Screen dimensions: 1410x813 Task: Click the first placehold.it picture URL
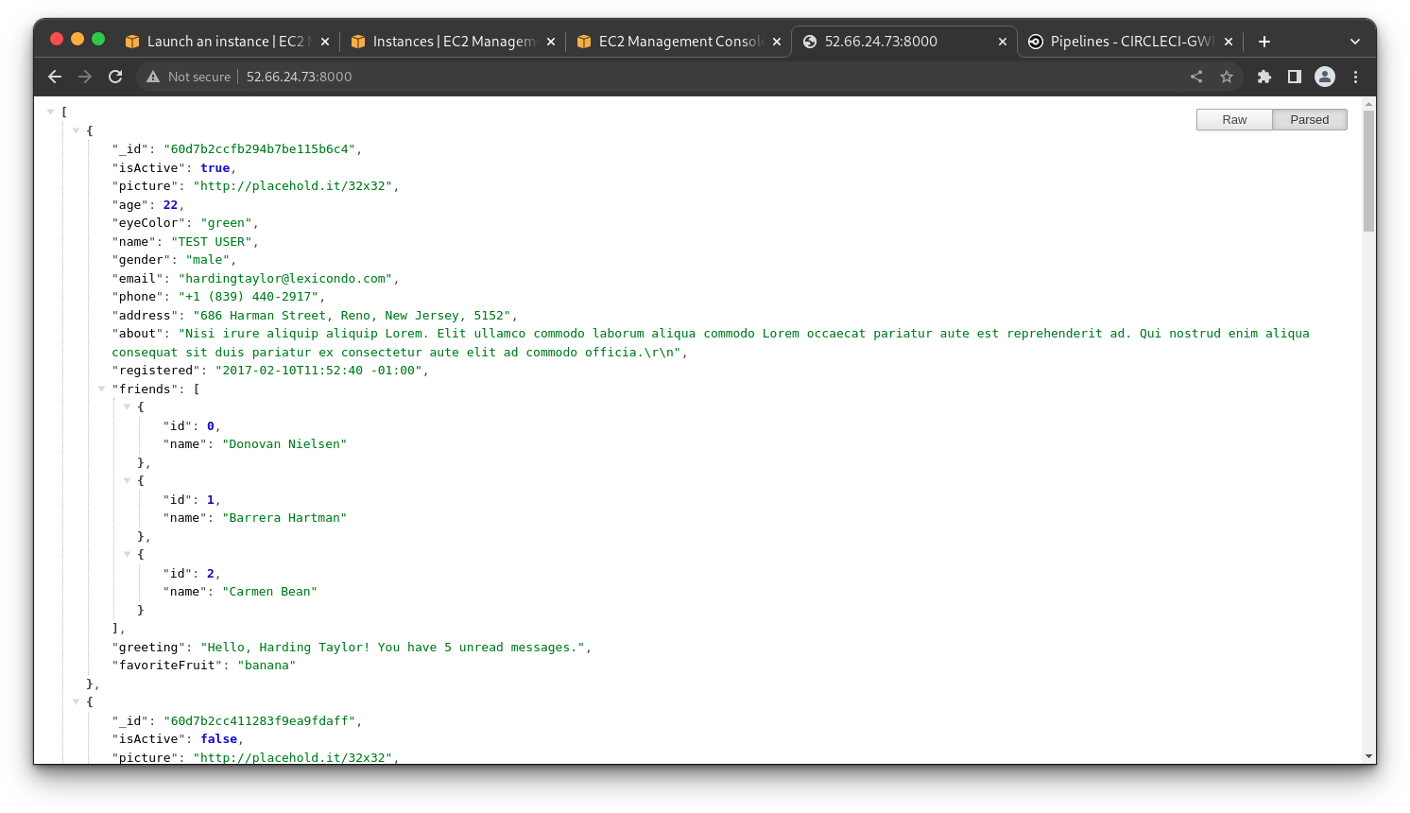[292, 186]
